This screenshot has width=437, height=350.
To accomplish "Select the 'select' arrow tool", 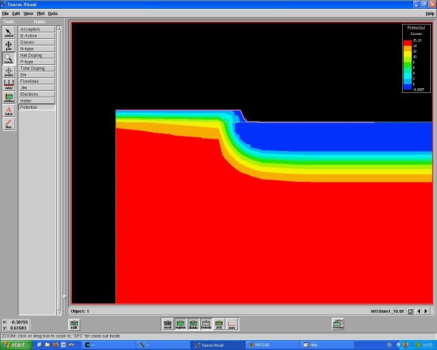I will 9,33.
